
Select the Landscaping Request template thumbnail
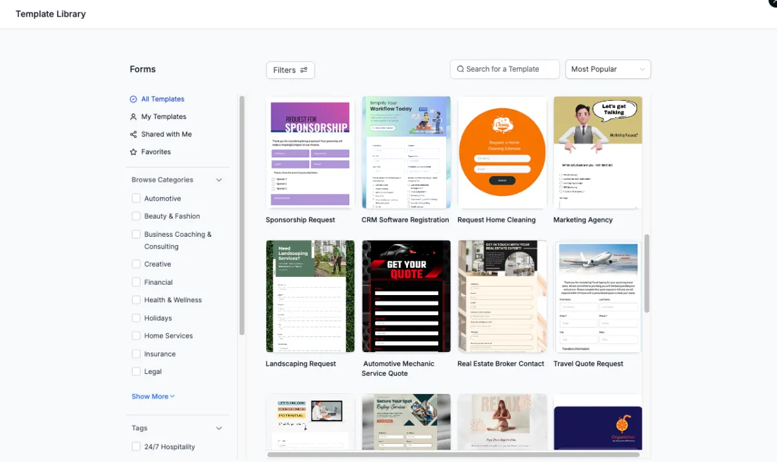(310, 296)
